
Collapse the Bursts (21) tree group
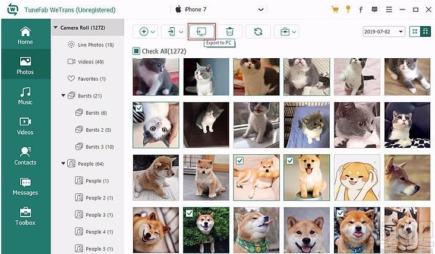pos(63,96)
